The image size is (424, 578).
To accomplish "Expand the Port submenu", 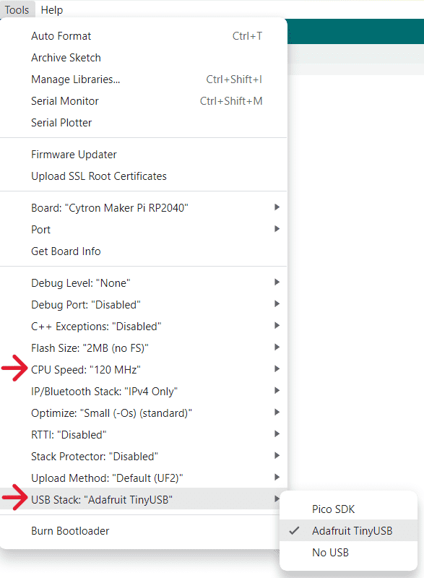I will 143,230.
